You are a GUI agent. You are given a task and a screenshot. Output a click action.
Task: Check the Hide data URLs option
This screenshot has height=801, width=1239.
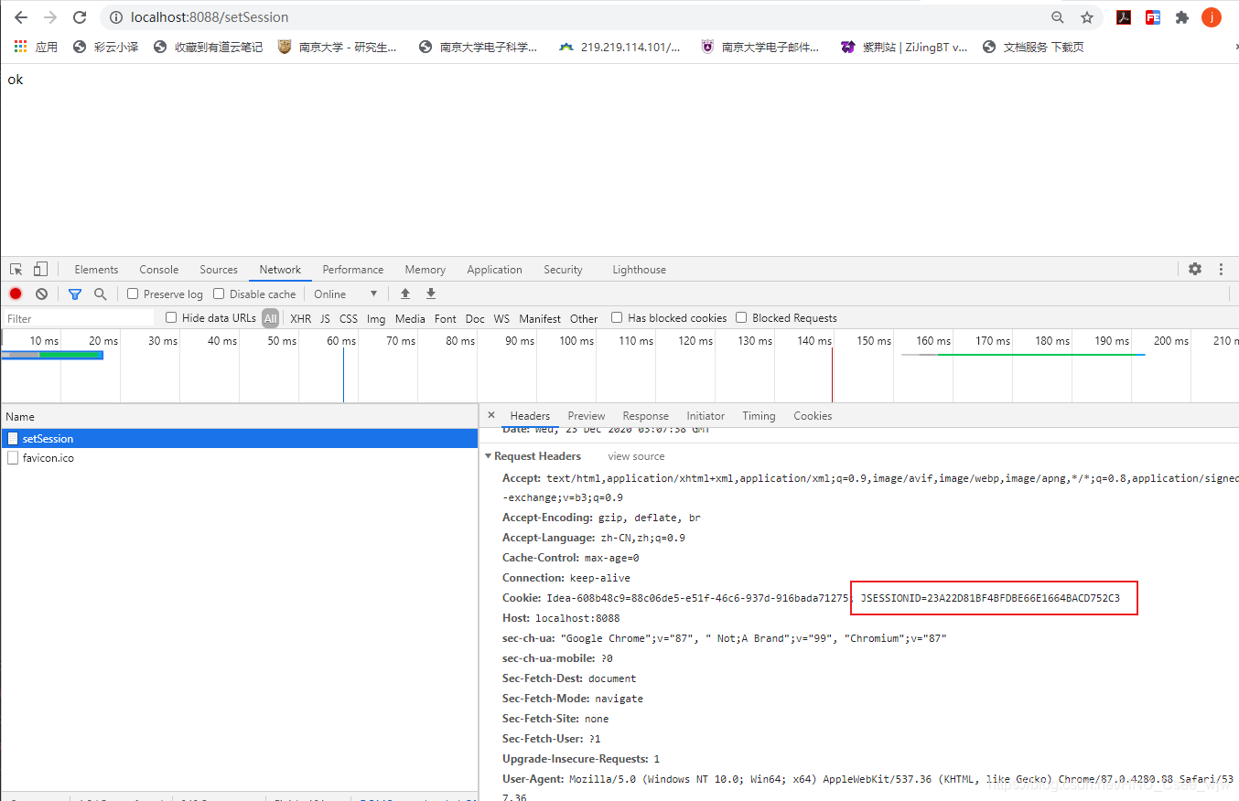pos(171,317)
